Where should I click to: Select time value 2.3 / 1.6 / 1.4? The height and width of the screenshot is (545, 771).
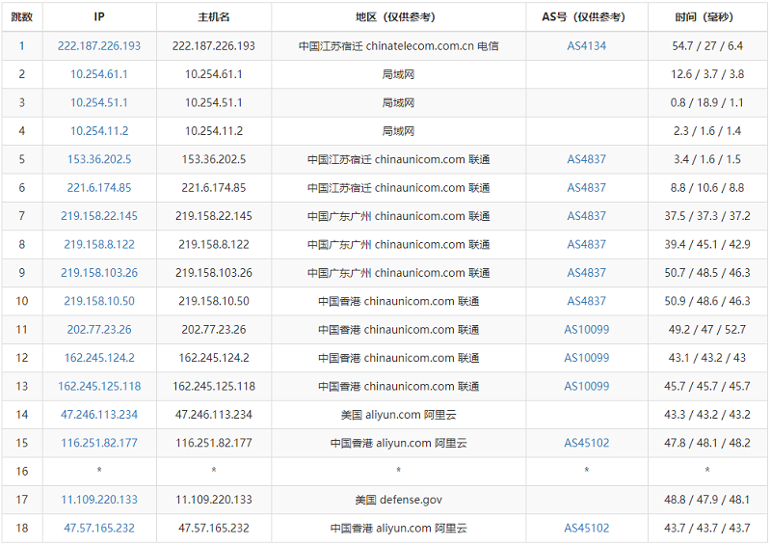[x=707, y=131]
